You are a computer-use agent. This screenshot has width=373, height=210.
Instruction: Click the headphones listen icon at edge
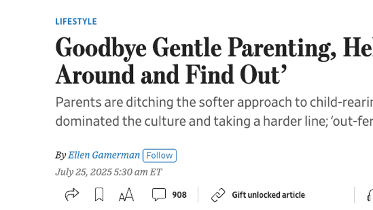point(370,195)
